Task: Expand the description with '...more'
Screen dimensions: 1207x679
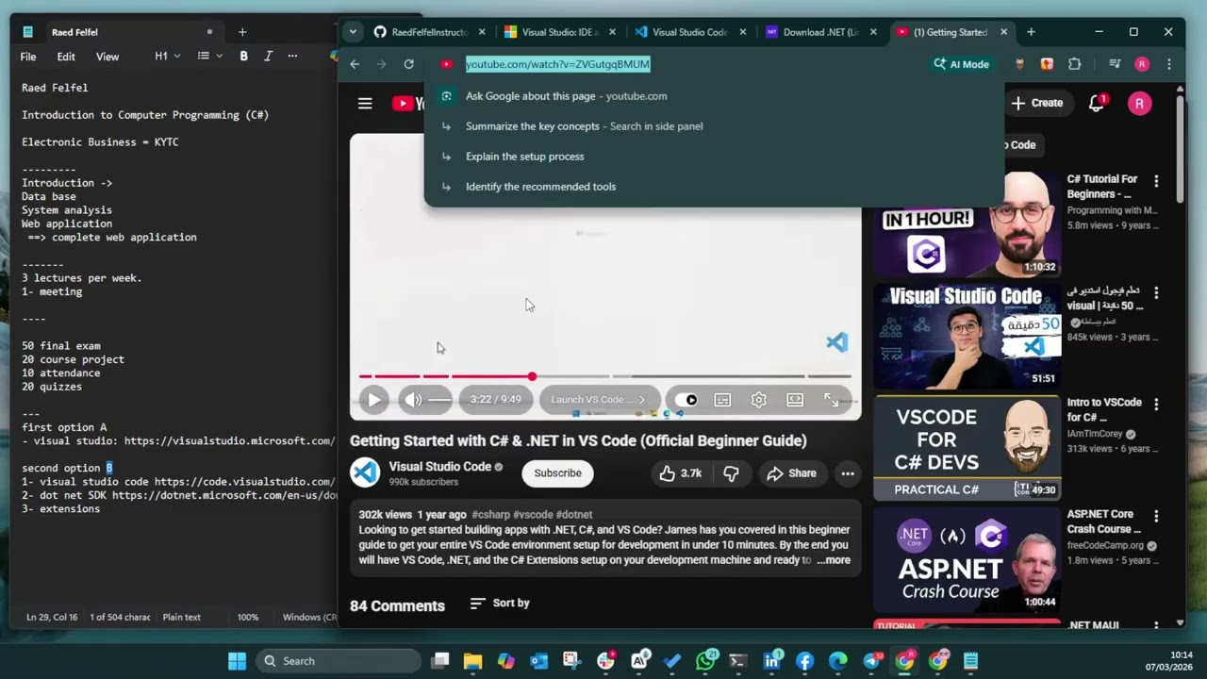Action: tap(834, 560)
